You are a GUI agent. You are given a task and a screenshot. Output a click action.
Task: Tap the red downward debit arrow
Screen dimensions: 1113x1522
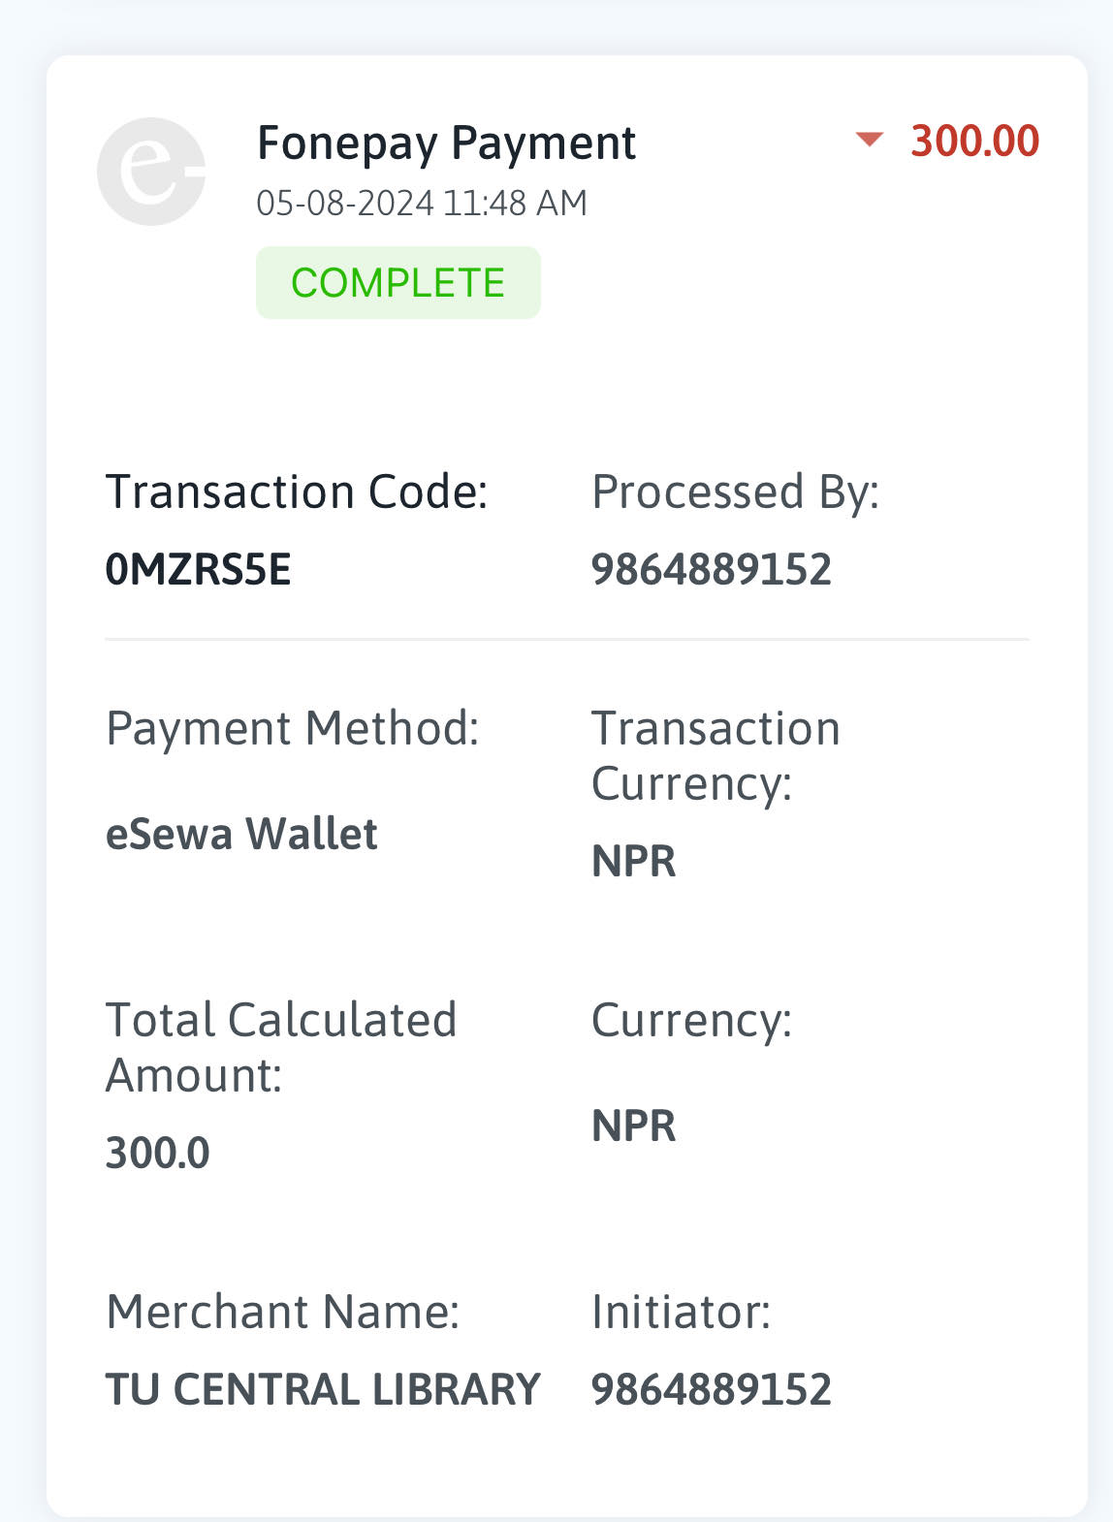coord(870,140)
